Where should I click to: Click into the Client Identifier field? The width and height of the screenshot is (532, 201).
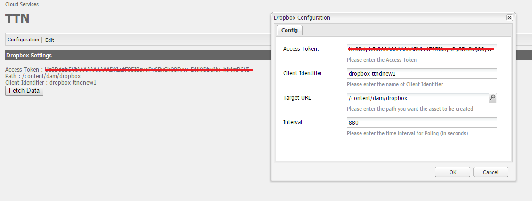pyautogui.click(x=422, y=73)
